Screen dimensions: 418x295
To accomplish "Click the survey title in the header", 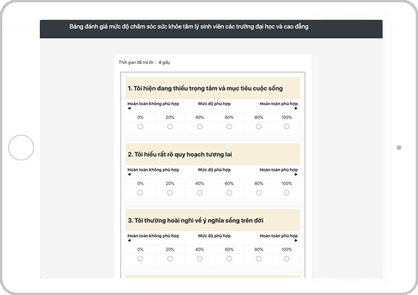I will click(x=189, y=26).
